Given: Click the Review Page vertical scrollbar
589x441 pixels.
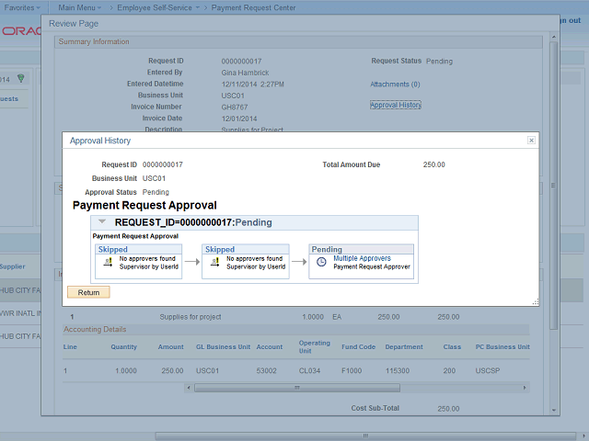Looking at the screenshot, I should [x=553, y=184].
